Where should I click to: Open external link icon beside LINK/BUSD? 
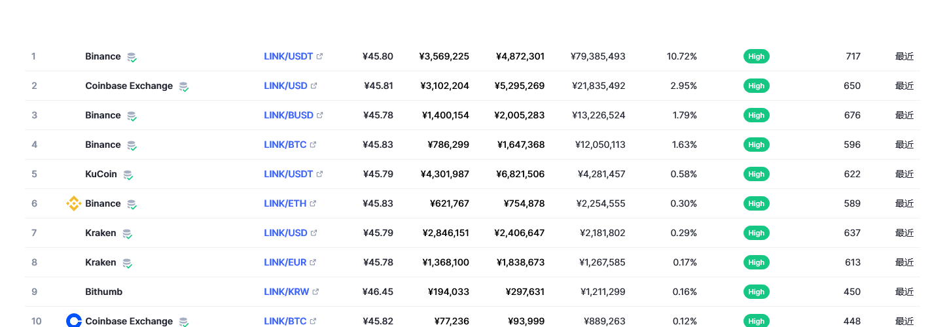320,115
